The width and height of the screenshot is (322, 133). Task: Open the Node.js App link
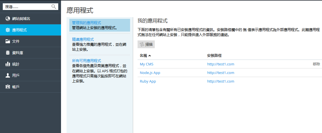(x=150, y=73)
